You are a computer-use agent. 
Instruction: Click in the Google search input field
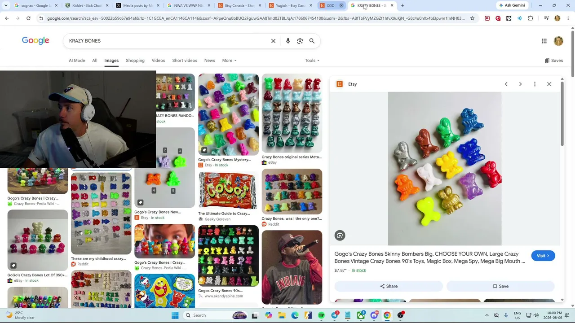point(166,41)
